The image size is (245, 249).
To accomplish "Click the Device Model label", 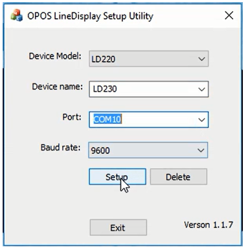I will click(55, 56).
